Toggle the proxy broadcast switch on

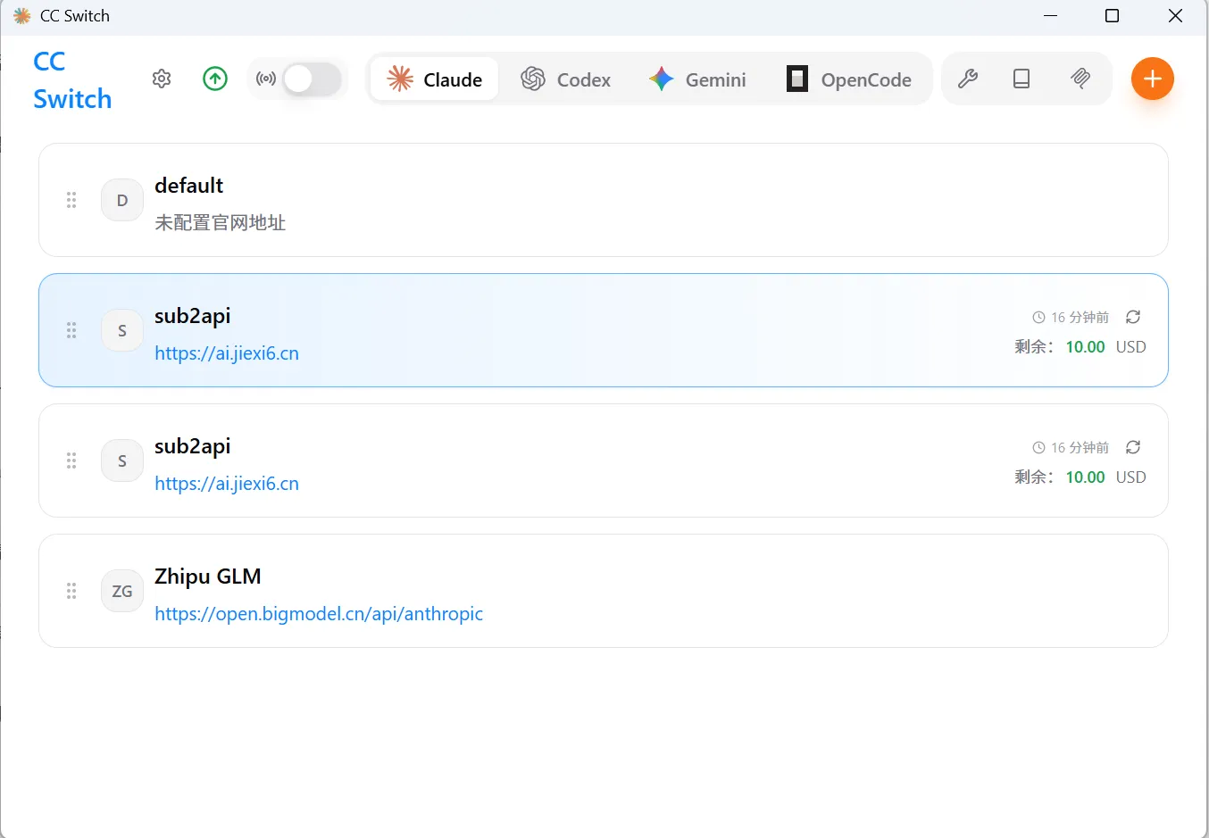pos(312,79)
